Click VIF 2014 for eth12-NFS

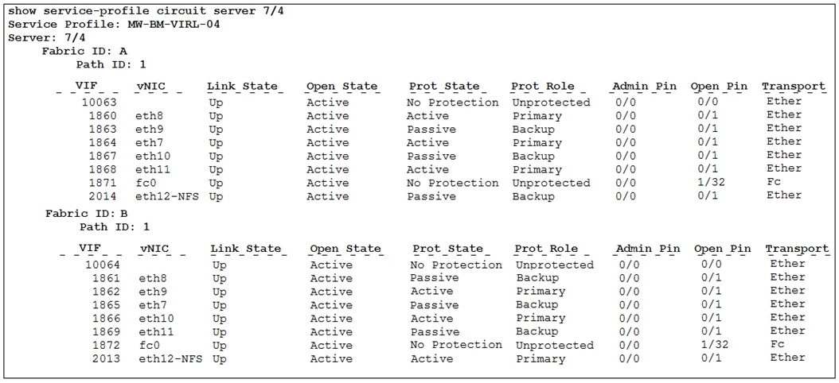point(102,196)
